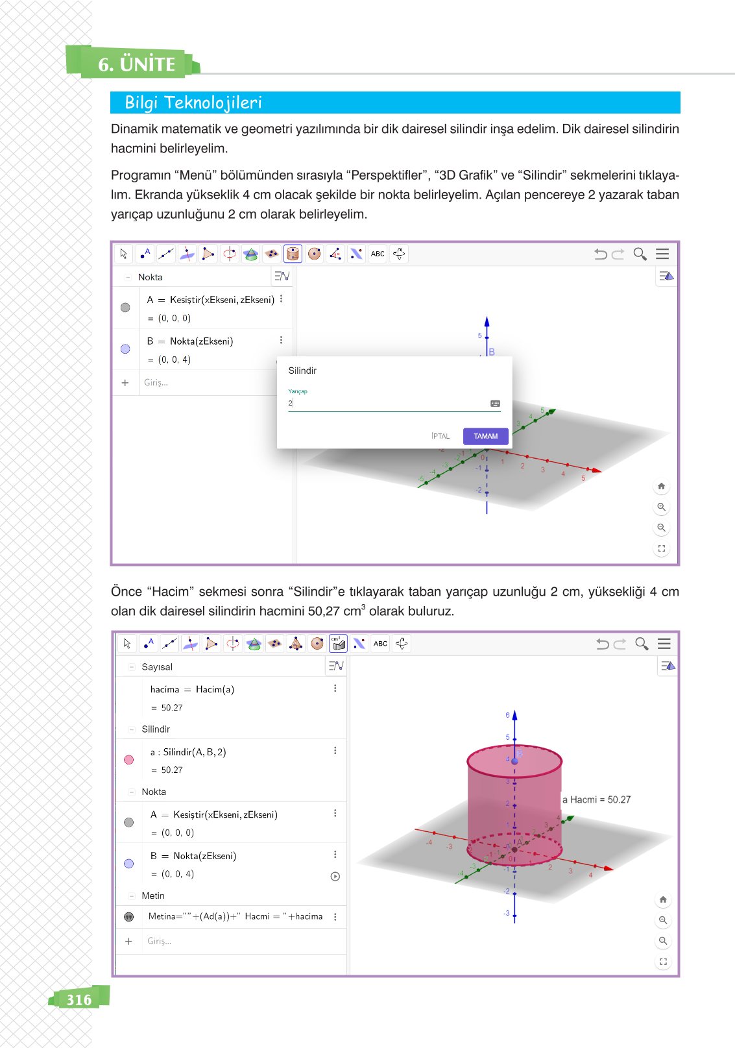Click the plus button beside lower Giriş field
This screenshot has height=1048, width=735.
(128, 941)
